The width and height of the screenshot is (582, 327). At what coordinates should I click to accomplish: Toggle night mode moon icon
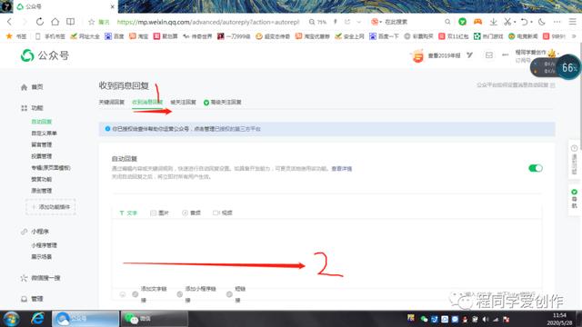click(542, 22)
